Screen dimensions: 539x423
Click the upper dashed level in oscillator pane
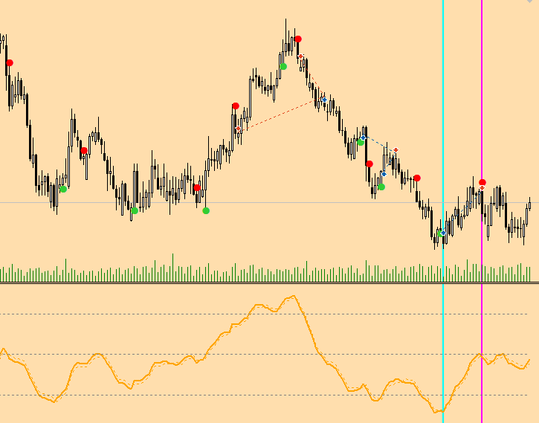(264, 314)
